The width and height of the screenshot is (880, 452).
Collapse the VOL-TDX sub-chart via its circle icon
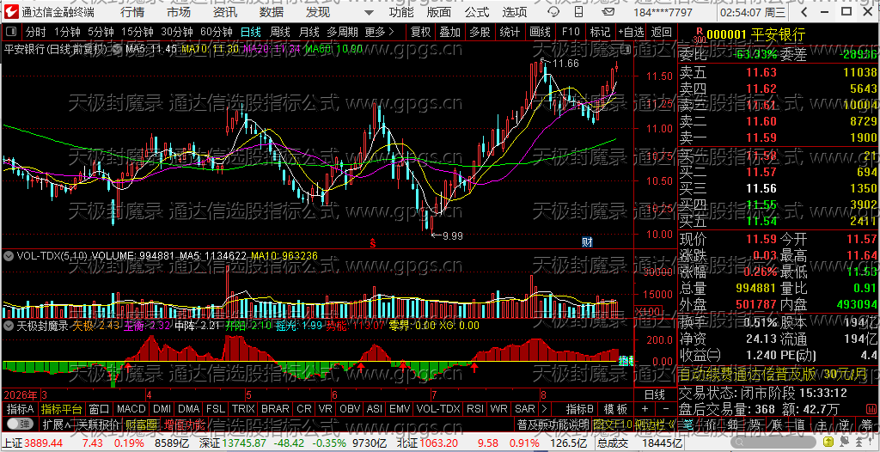pyautogui.click(x=9, y=256)
